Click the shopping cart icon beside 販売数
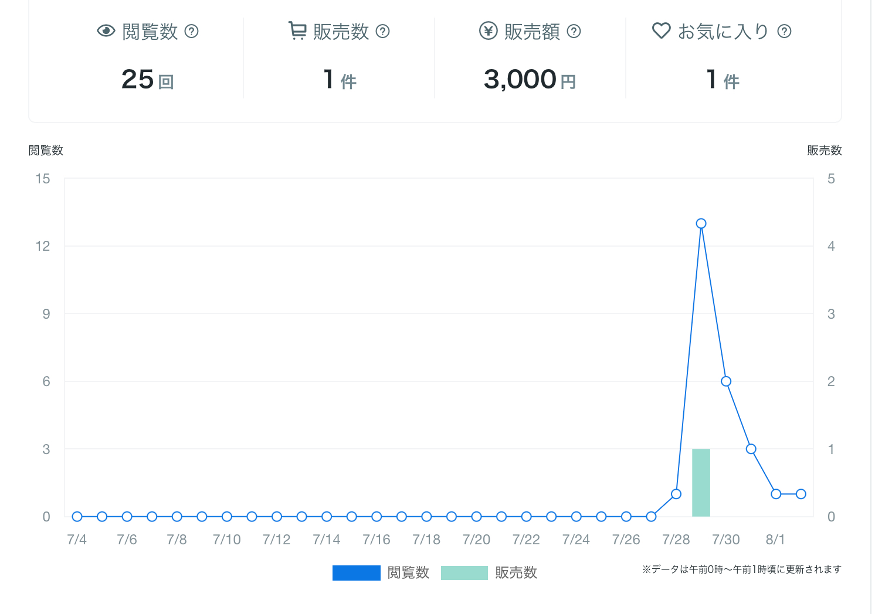This screenshot has width=875, height=614. 297,30
